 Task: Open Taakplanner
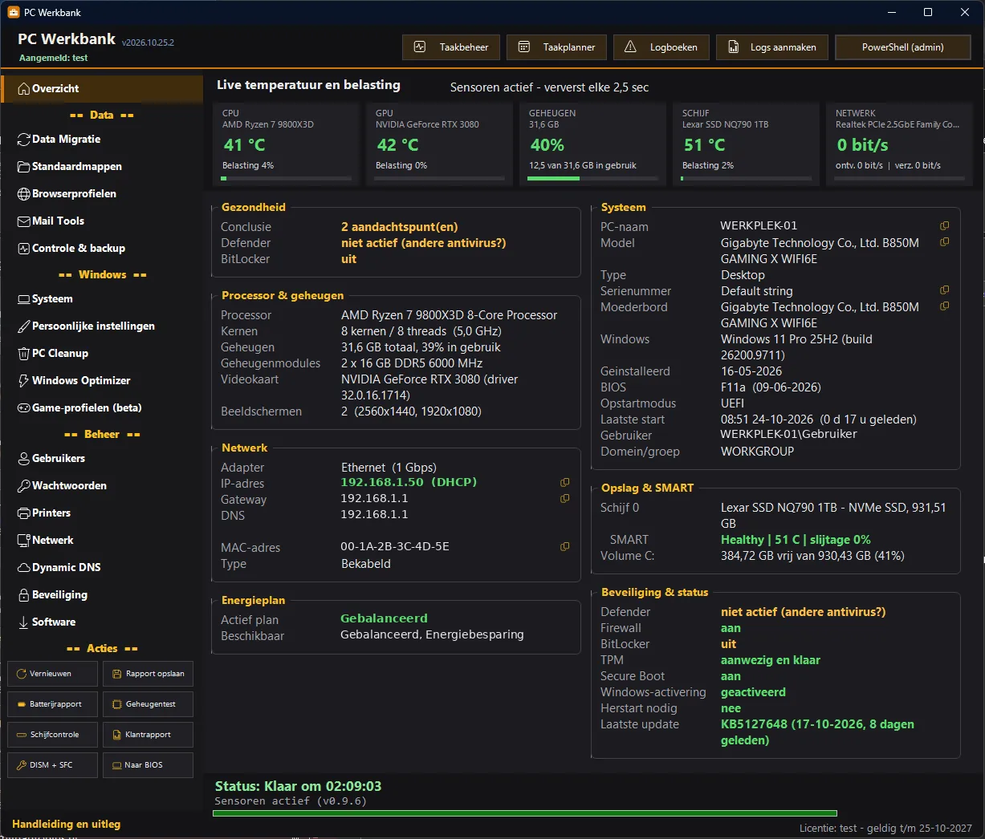556,47
